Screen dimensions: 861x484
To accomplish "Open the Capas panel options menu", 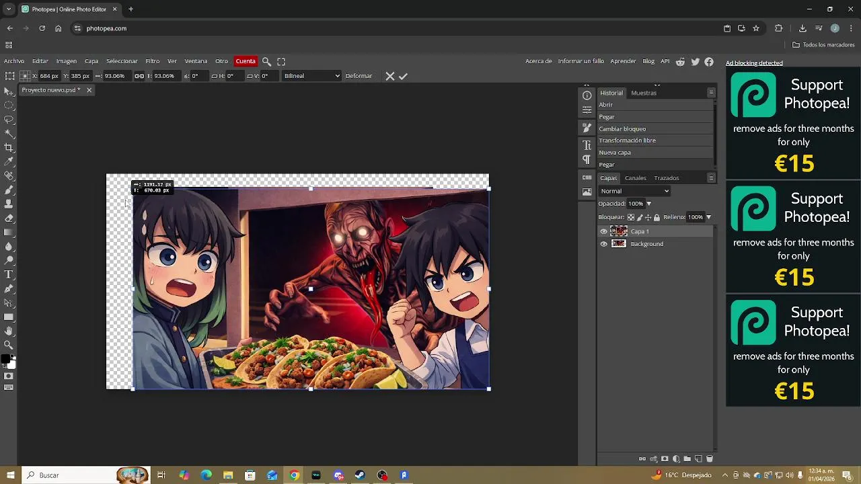I will (x=711, y=178).
